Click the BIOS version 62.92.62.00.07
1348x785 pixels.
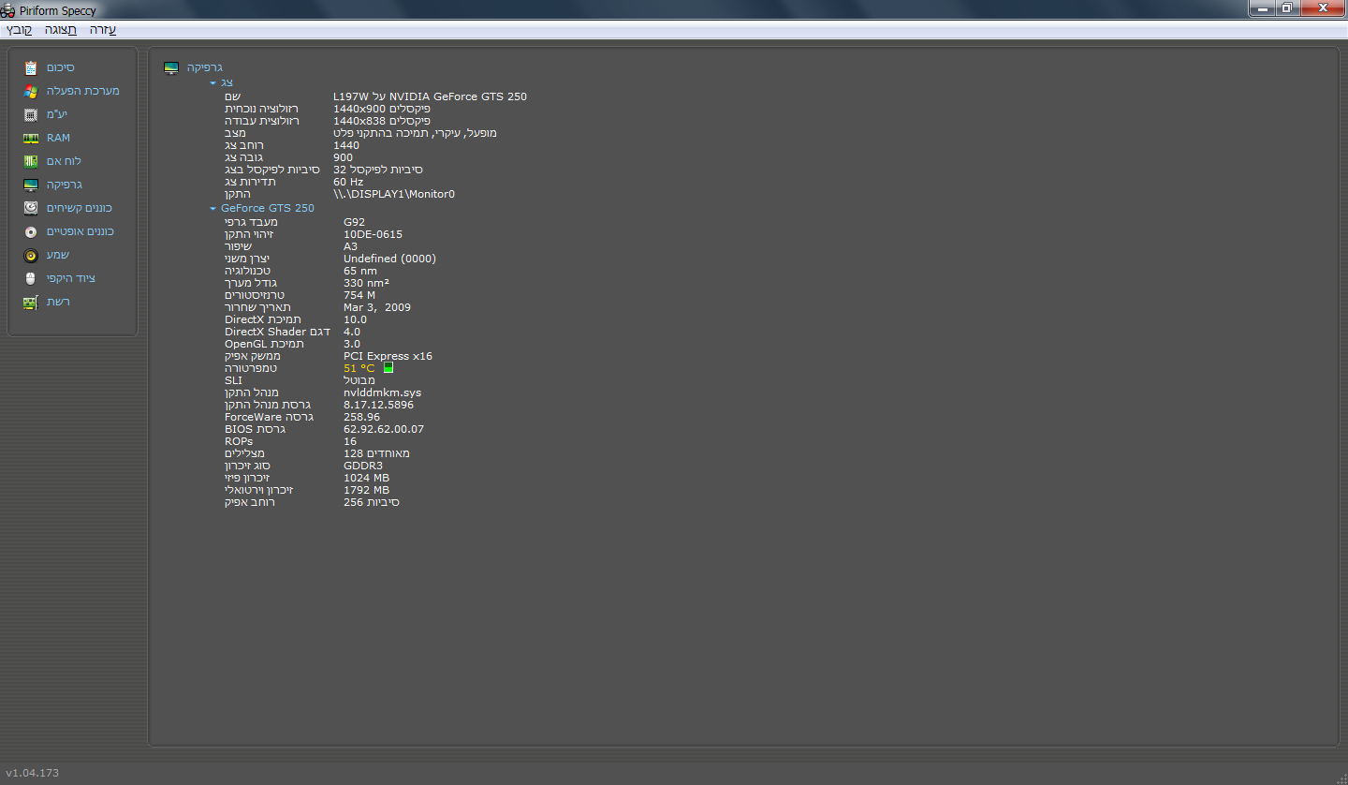coord(384,429)
